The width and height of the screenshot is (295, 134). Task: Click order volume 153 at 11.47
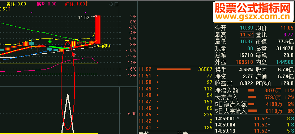click(208, 102)
